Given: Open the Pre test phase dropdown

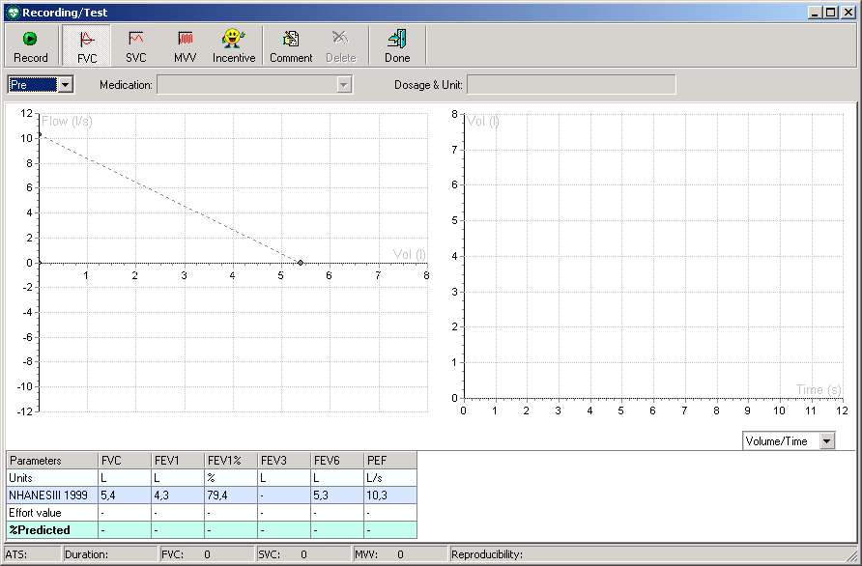Looking at the screenshot, I should point(65,85).
